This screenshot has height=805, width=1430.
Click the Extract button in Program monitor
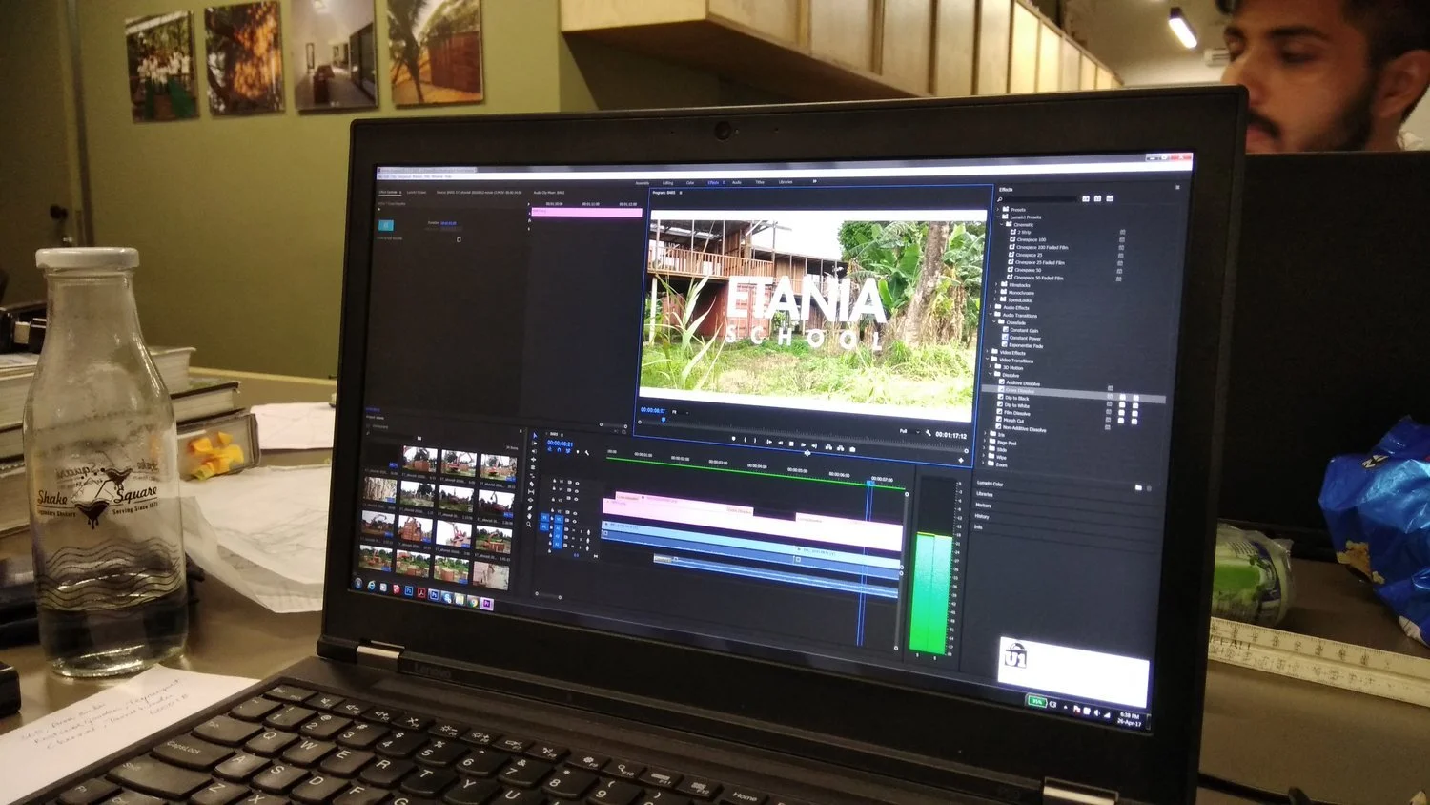840,448
